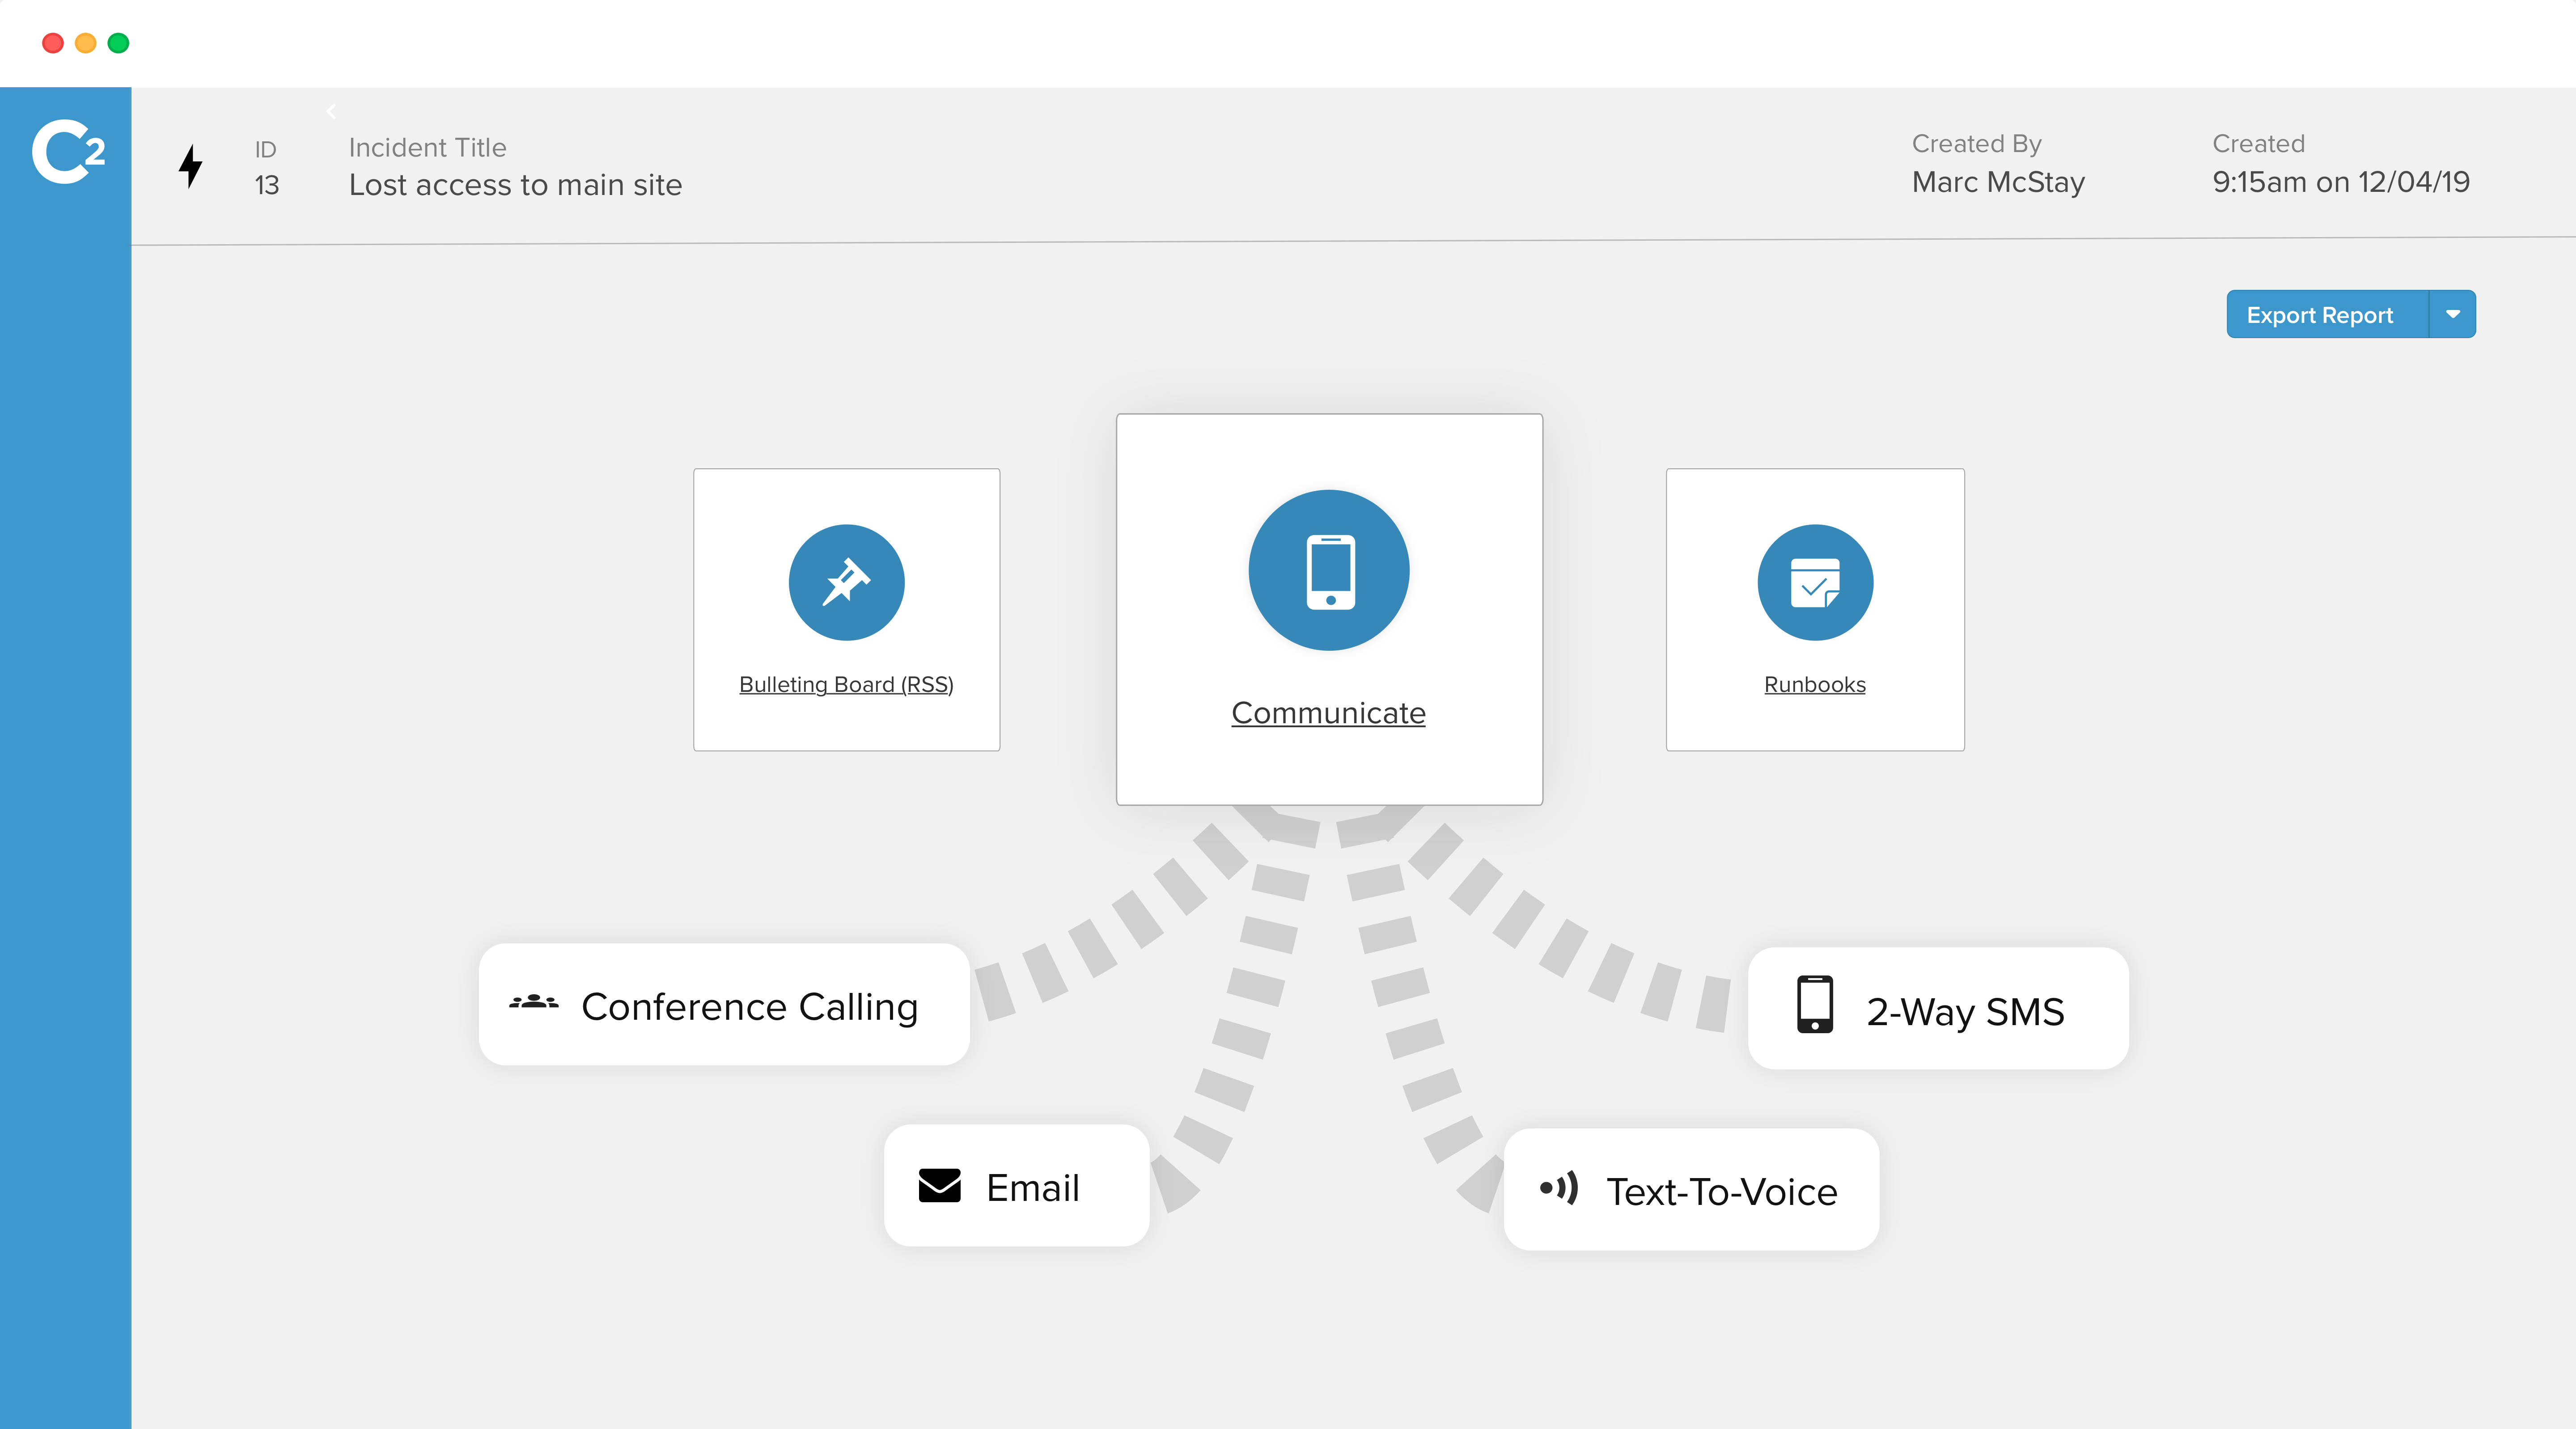Click the envelope icon next to Email
The height and width of the screenshot is (1429, 2576).
(939, 1186)
